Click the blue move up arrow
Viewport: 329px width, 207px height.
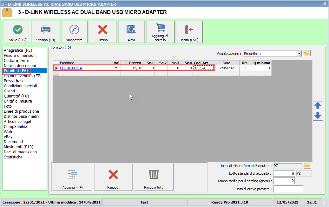click(x=318, y=106)
